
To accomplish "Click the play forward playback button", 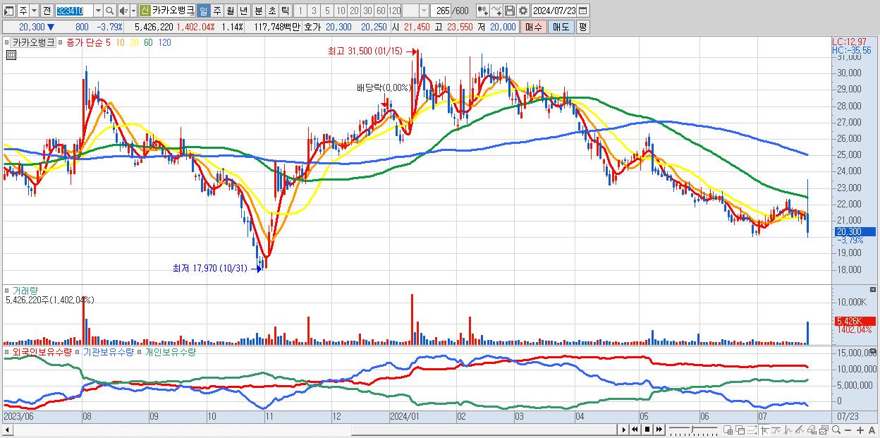I will click(x=623, y=430).
